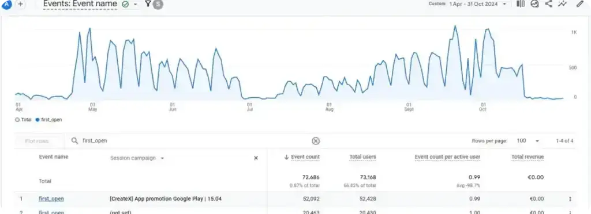Screen dimensions: 591x214
Task: Open the first_open link in row 1
Action: point(51,199)
